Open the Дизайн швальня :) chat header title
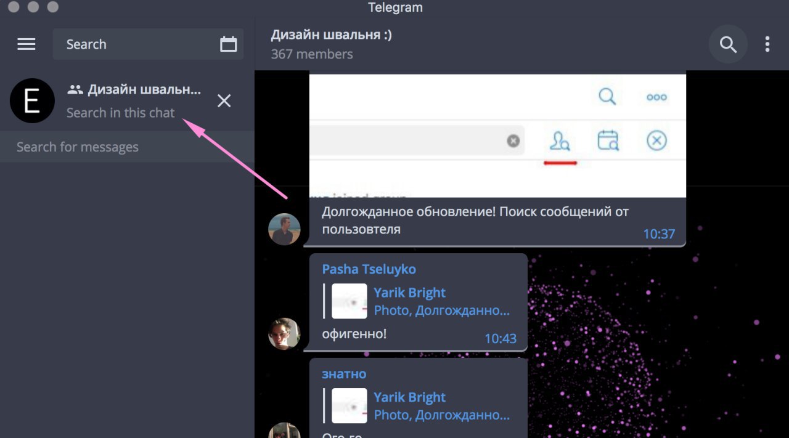Image resolution: width=789 pixels, height=438 pixels. point(332,35)
